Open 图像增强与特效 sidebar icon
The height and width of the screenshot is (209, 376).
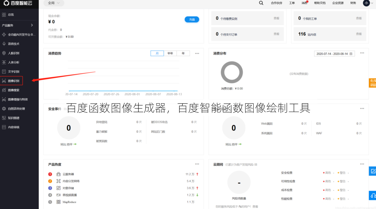(x=4, y=99)
